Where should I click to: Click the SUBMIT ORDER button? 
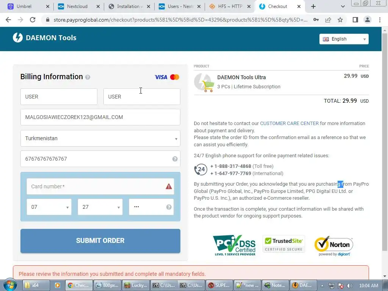click(x=100, y=241)
